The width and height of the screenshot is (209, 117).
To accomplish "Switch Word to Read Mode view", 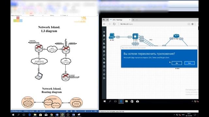I will (x=67, y=111).
